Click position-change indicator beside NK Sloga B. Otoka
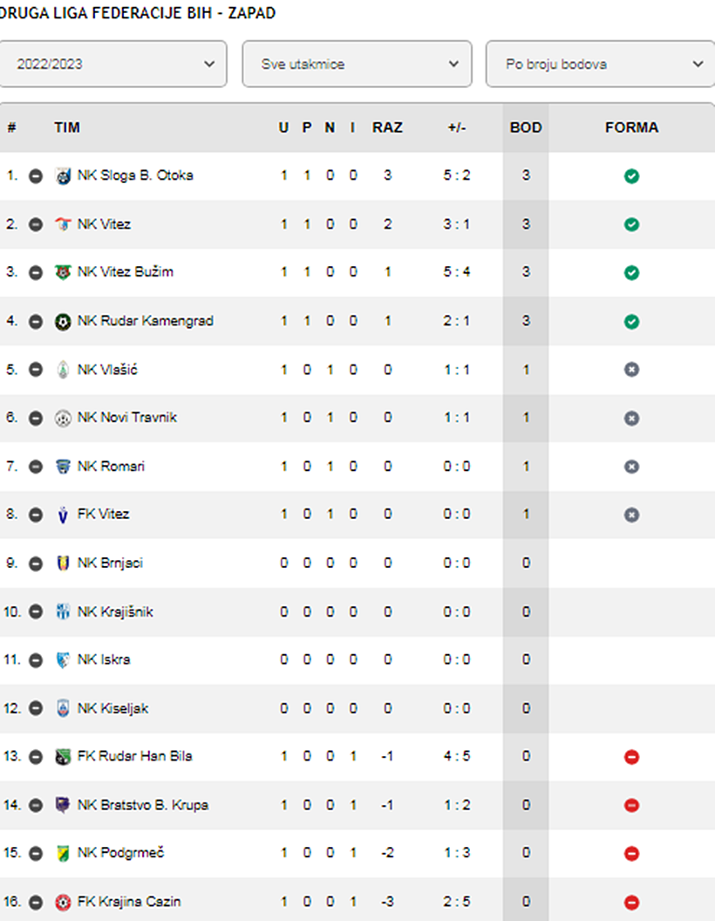This screenshot has height=921, width=715. tap(36, 175)
